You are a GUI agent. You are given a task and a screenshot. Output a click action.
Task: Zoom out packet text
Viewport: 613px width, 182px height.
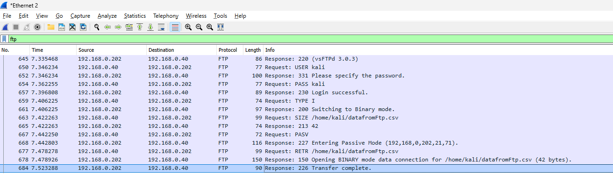(x=199, y=27)
